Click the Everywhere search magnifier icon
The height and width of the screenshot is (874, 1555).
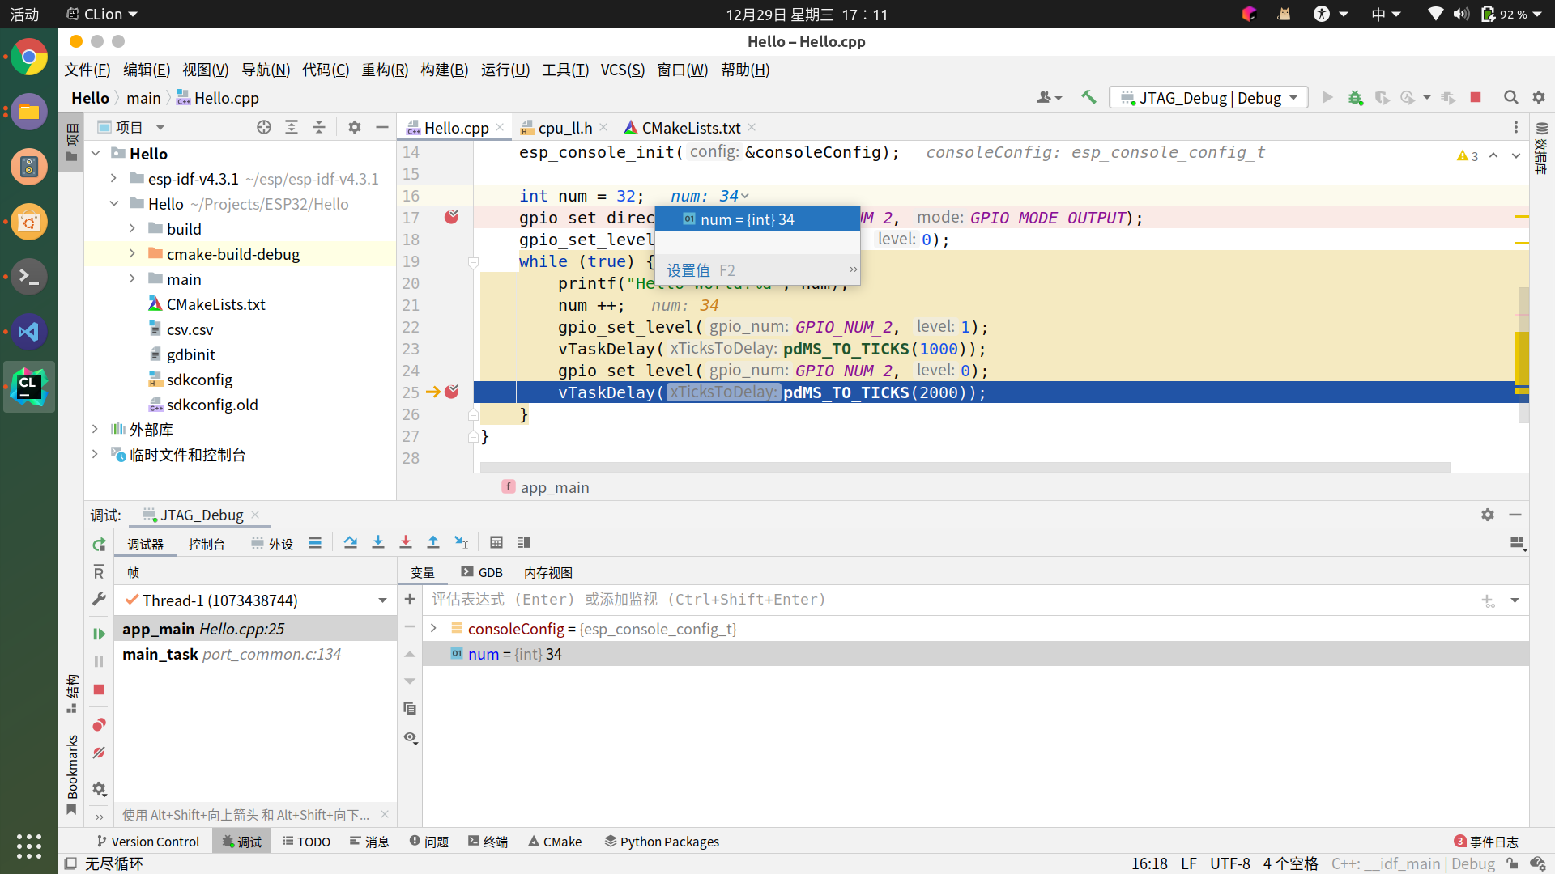(1510, 97)
